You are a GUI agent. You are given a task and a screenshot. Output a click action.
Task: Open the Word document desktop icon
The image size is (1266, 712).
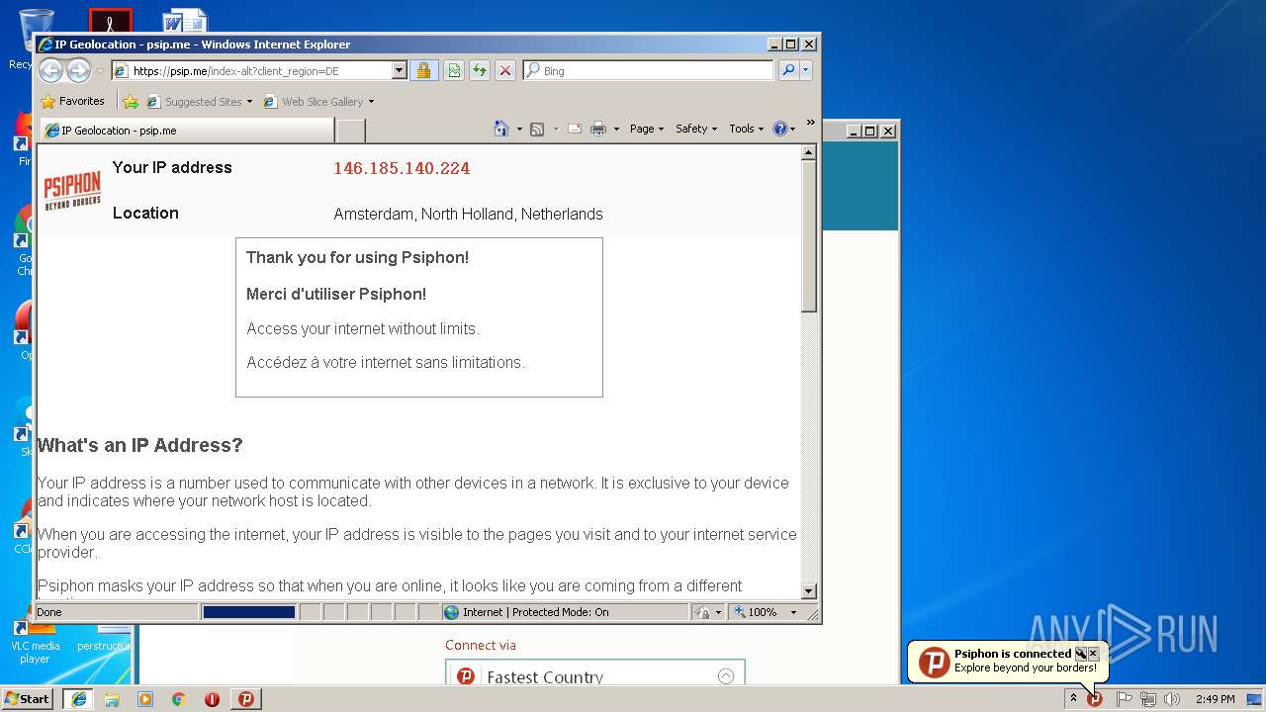186,21
